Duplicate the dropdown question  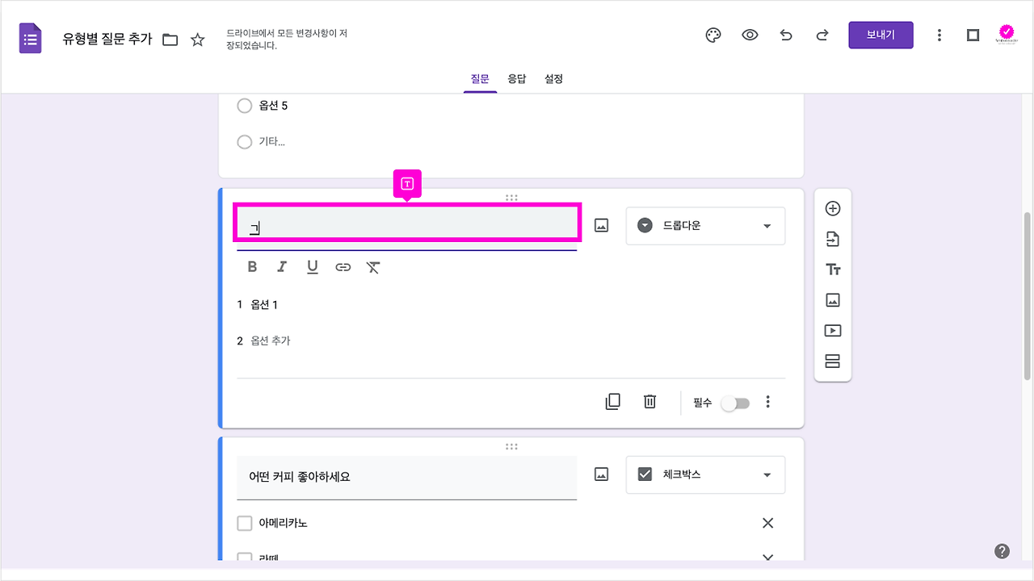point(612,401)
